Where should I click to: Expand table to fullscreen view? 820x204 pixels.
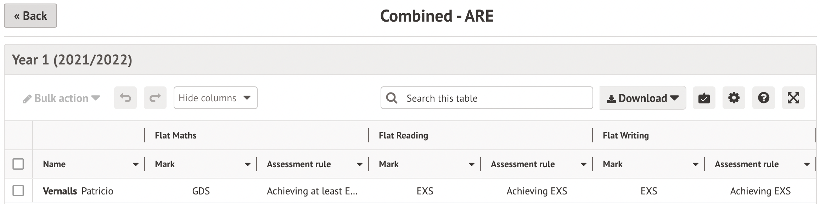[793, 98]
